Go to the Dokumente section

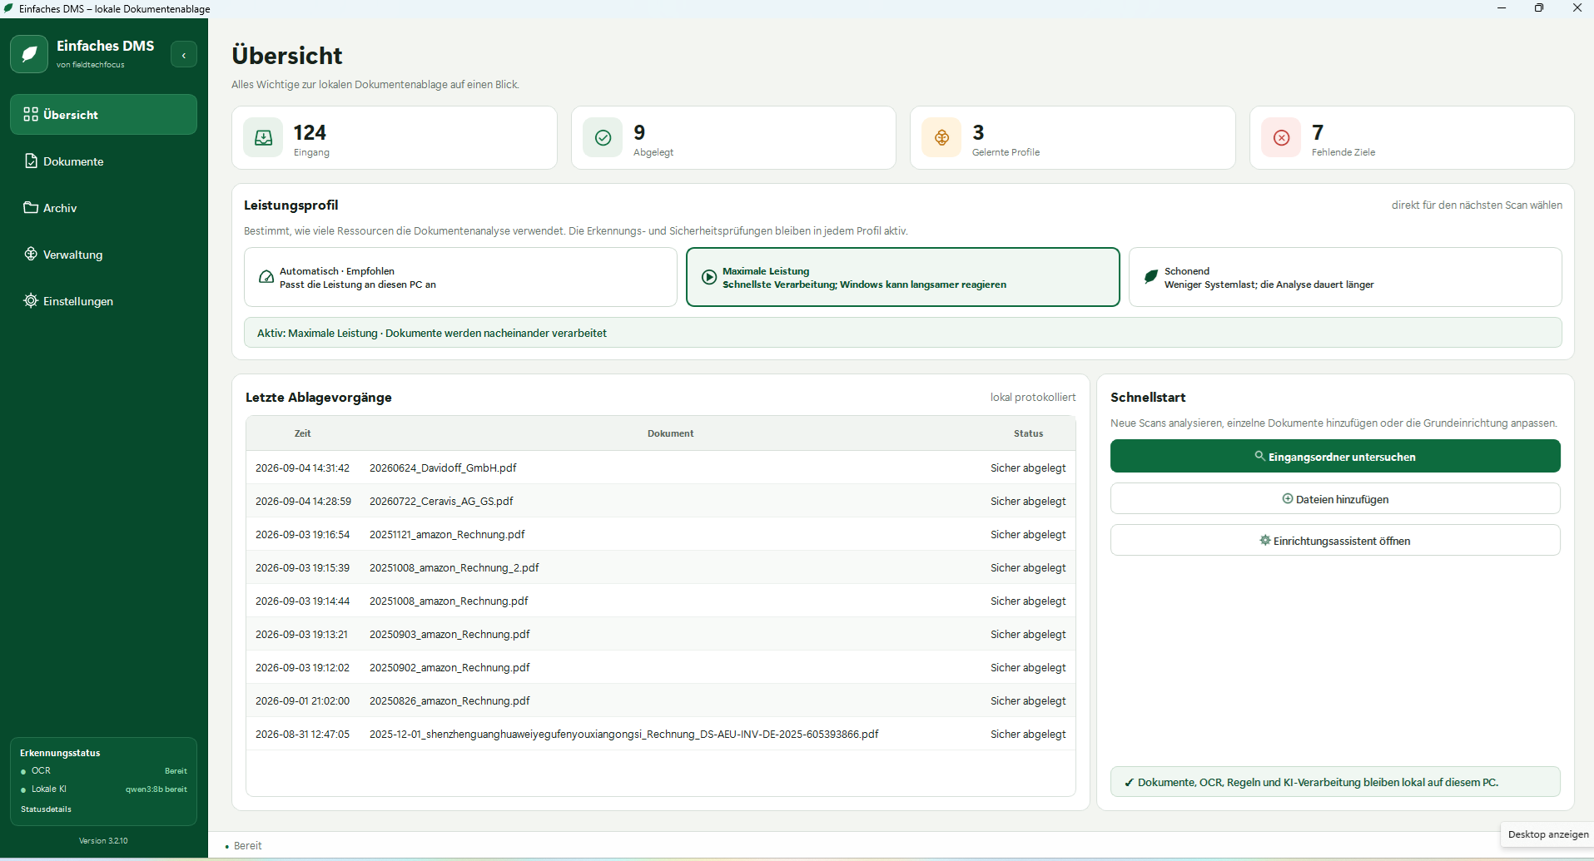point(103,161)
